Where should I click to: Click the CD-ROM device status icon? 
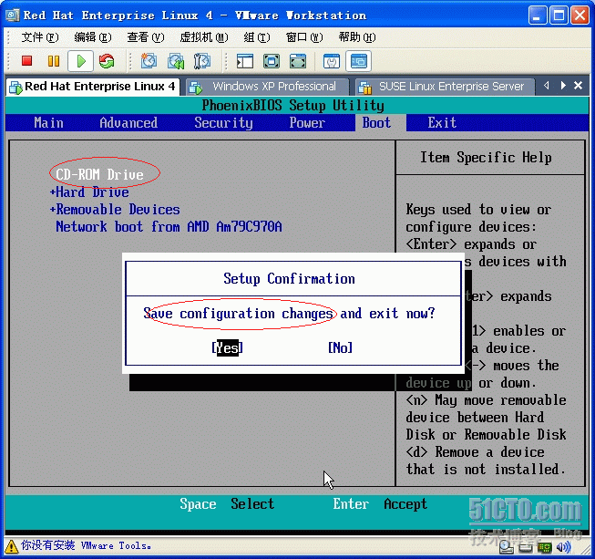click(x=506, y=546)
